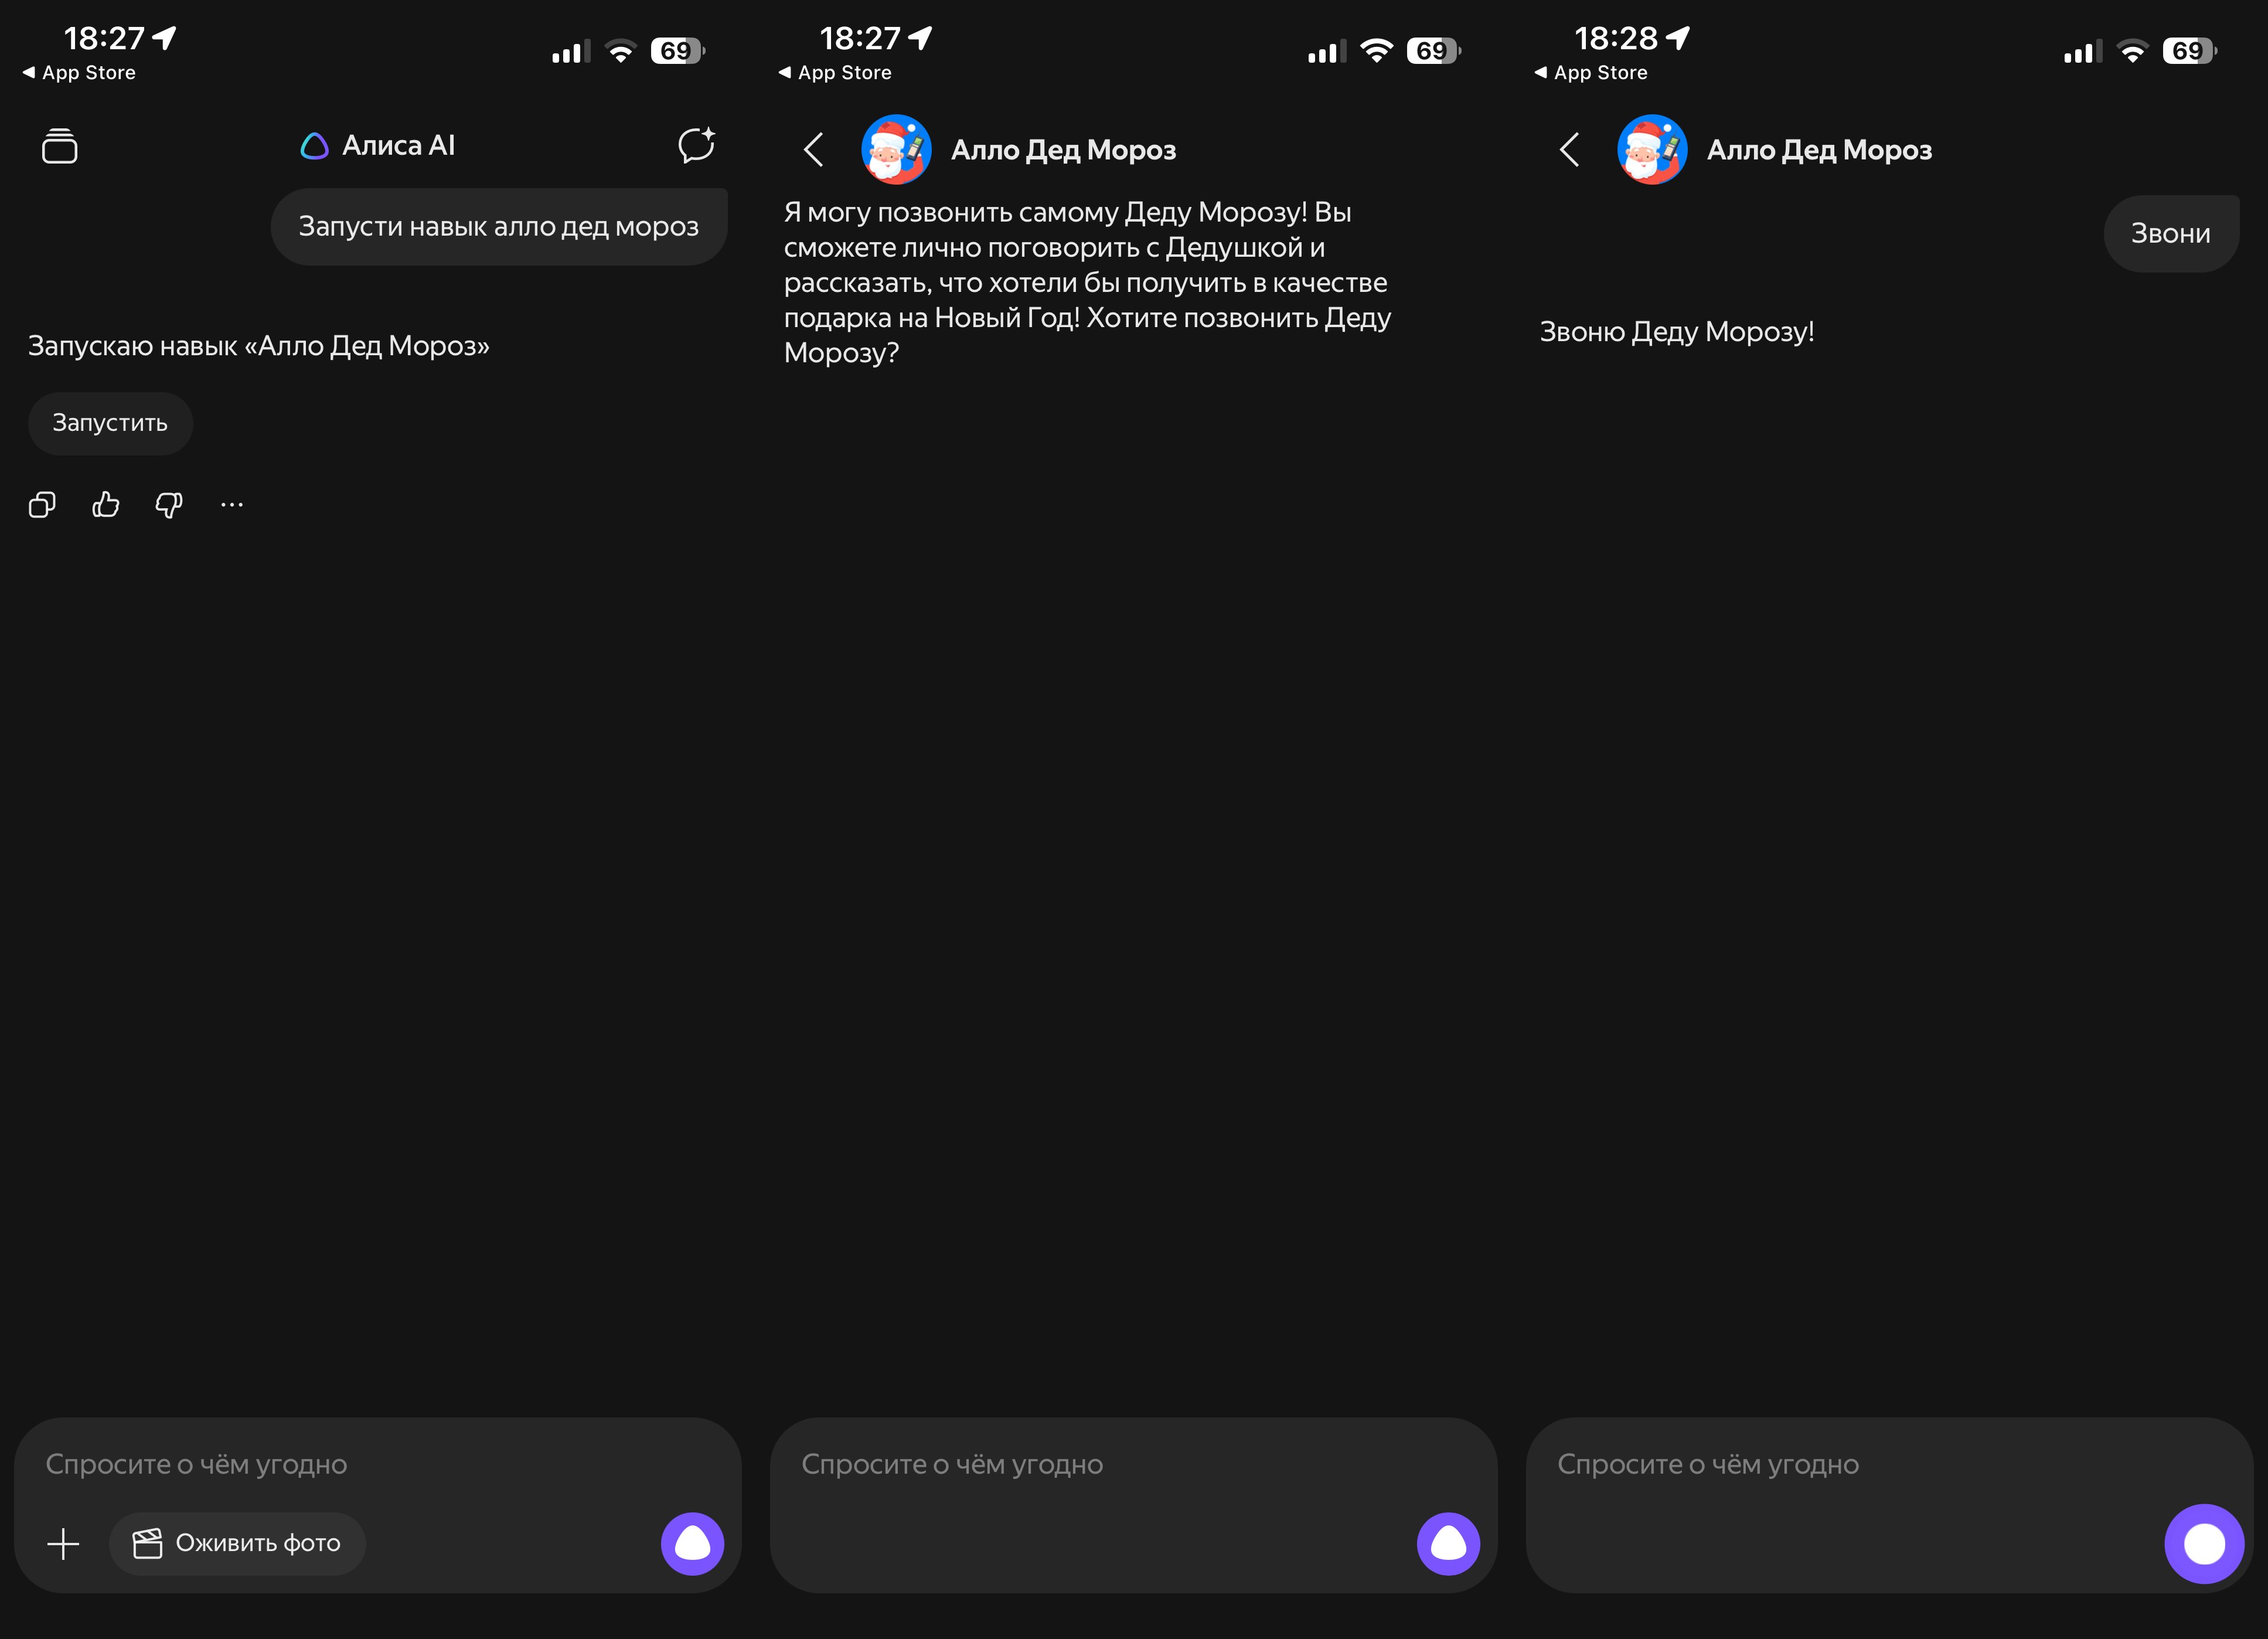Copy the Алиса reply with copy icon
The image size is (2268, 1639).
pos(42,505)
